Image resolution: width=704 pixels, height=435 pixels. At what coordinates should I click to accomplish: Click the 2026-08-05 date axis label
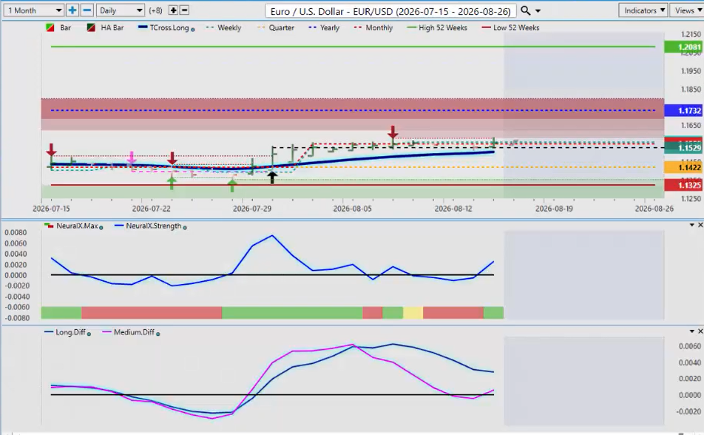(353, 209)
